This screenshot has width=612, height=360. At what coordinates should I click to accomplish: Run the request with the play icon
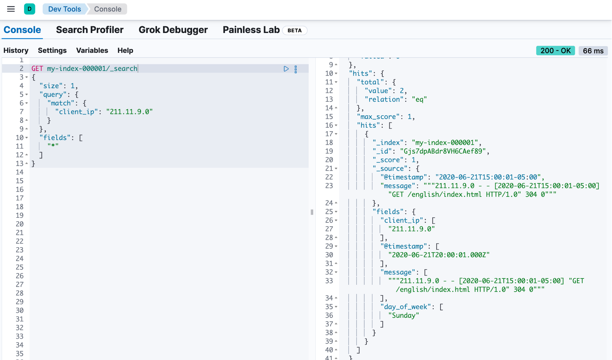[286, 69]
